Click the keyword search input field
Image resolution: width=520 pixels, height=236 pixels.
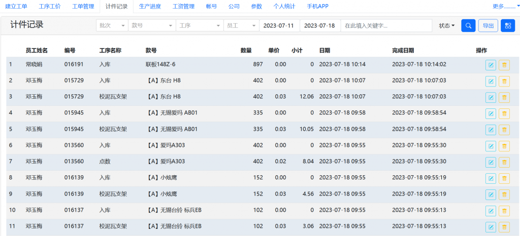tap(386, 25)
